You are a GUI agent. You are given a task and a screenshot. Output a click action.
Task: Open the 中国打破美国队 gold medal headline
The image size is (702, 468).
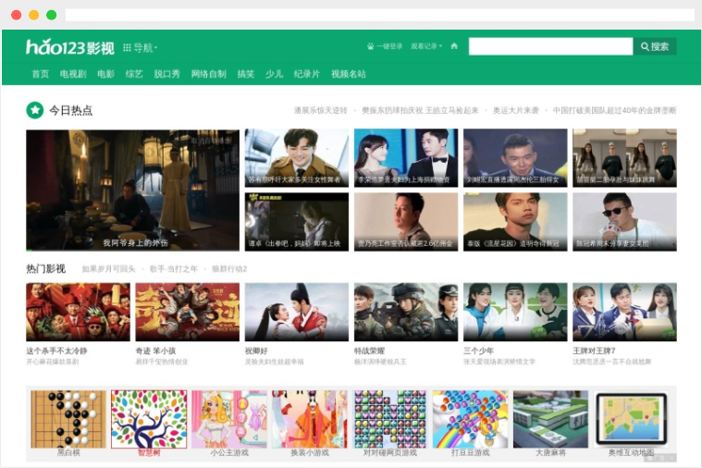(614, 110)
